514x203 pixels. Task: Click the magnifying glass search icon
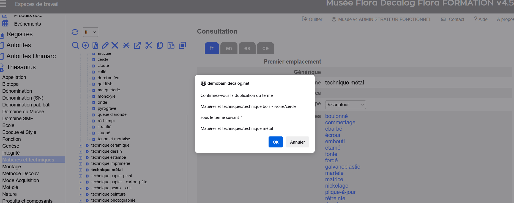pyautogui.click(x=75, y=45)
